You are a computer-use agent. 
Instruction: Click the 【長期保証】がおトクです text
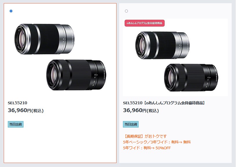click(145, 136)
